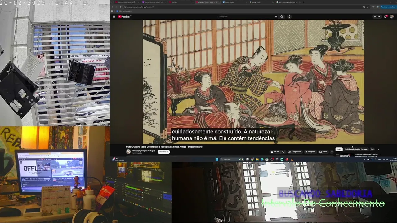Save video with Salvar button
This screenshot has width=397, height=223.
(323, 152)
